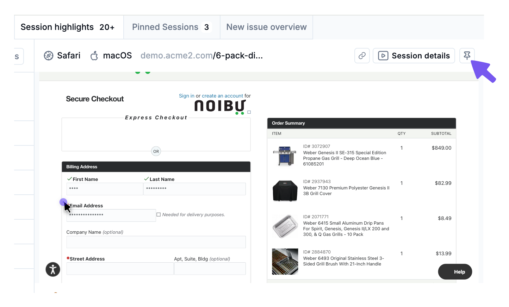Select the Company Name optional field
The height and width of the screenshot is (307, 509).
156,242
